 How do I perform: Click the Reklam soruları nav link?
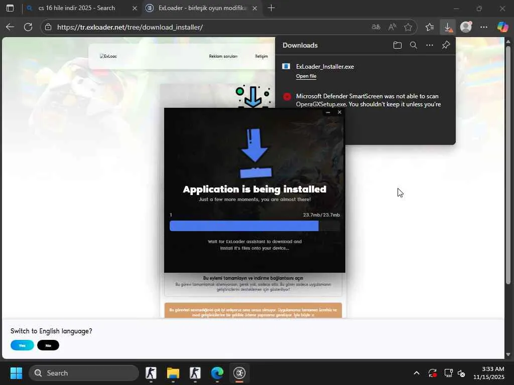[x=223, y=56]
